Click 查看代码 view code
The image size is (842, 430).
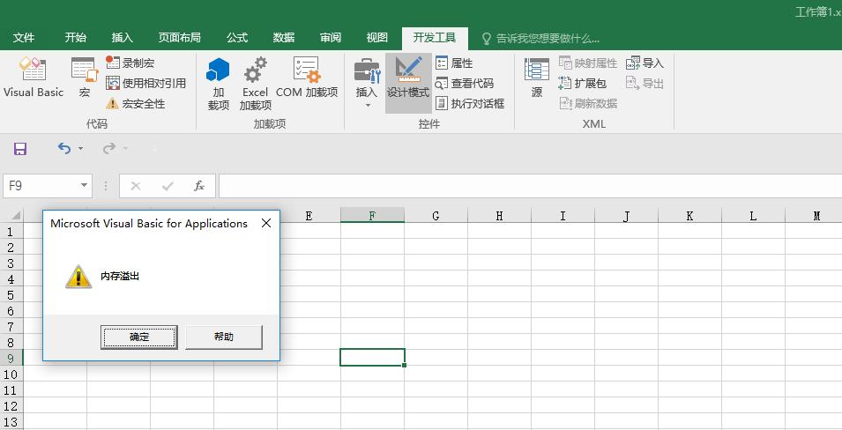pos(464,83)
